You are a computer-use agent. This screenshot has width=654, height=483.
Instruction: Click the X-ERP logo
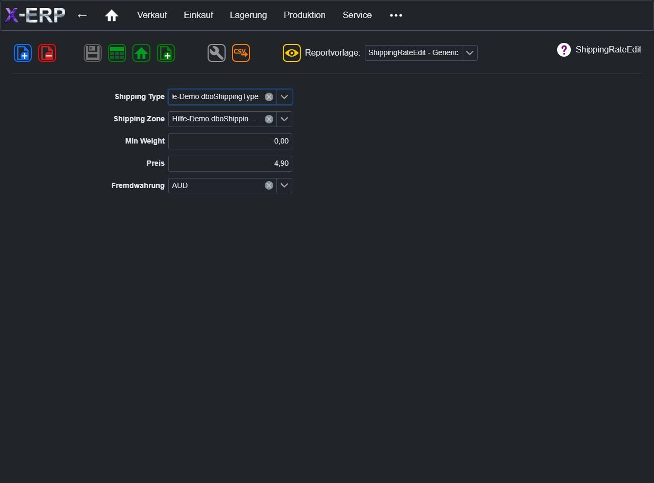click(35, 15)
